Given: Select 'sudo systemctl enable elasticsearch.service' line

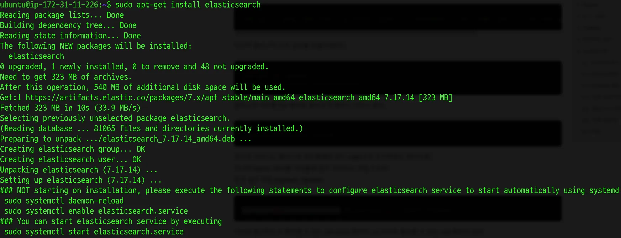Looking at the screenshot, I should tap(96, 211).
